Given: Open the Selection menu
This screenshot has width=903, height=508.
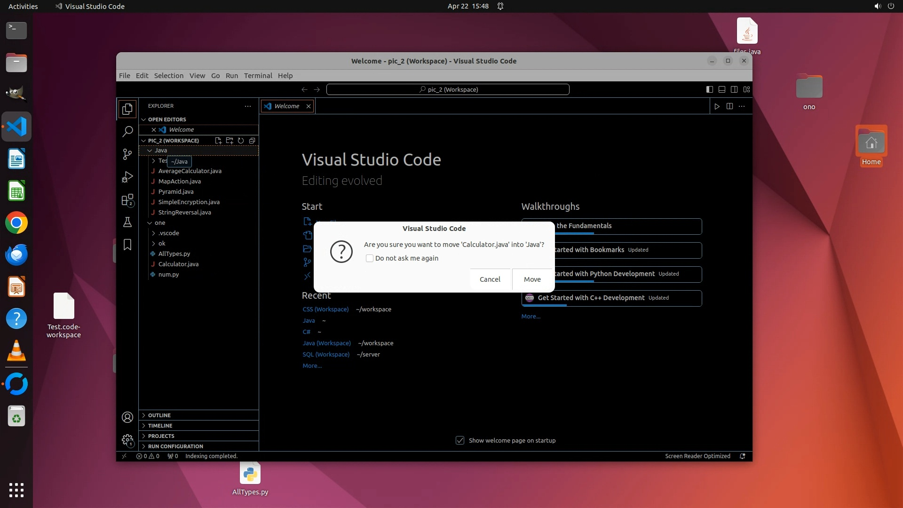Looking at the screenshot, I should 168,76.
